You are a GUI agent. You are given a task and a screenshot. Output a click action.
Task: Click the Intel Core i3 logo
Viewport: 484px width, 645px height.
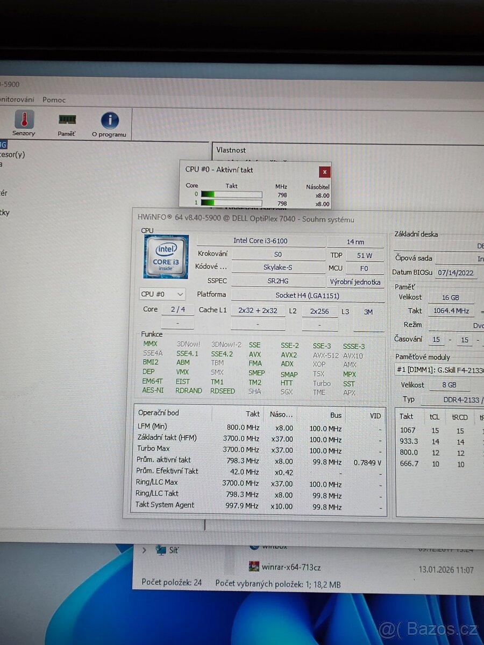point(166,256)
